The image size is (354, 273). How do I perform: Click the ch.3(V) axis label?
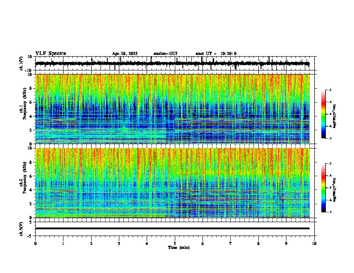21,229
